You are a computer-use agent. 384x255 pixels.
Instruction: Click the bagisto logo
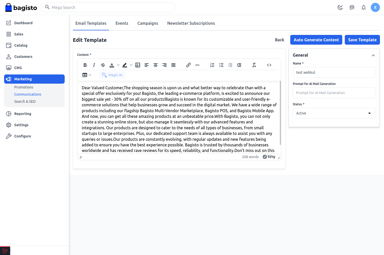click(x=21, y=8)
